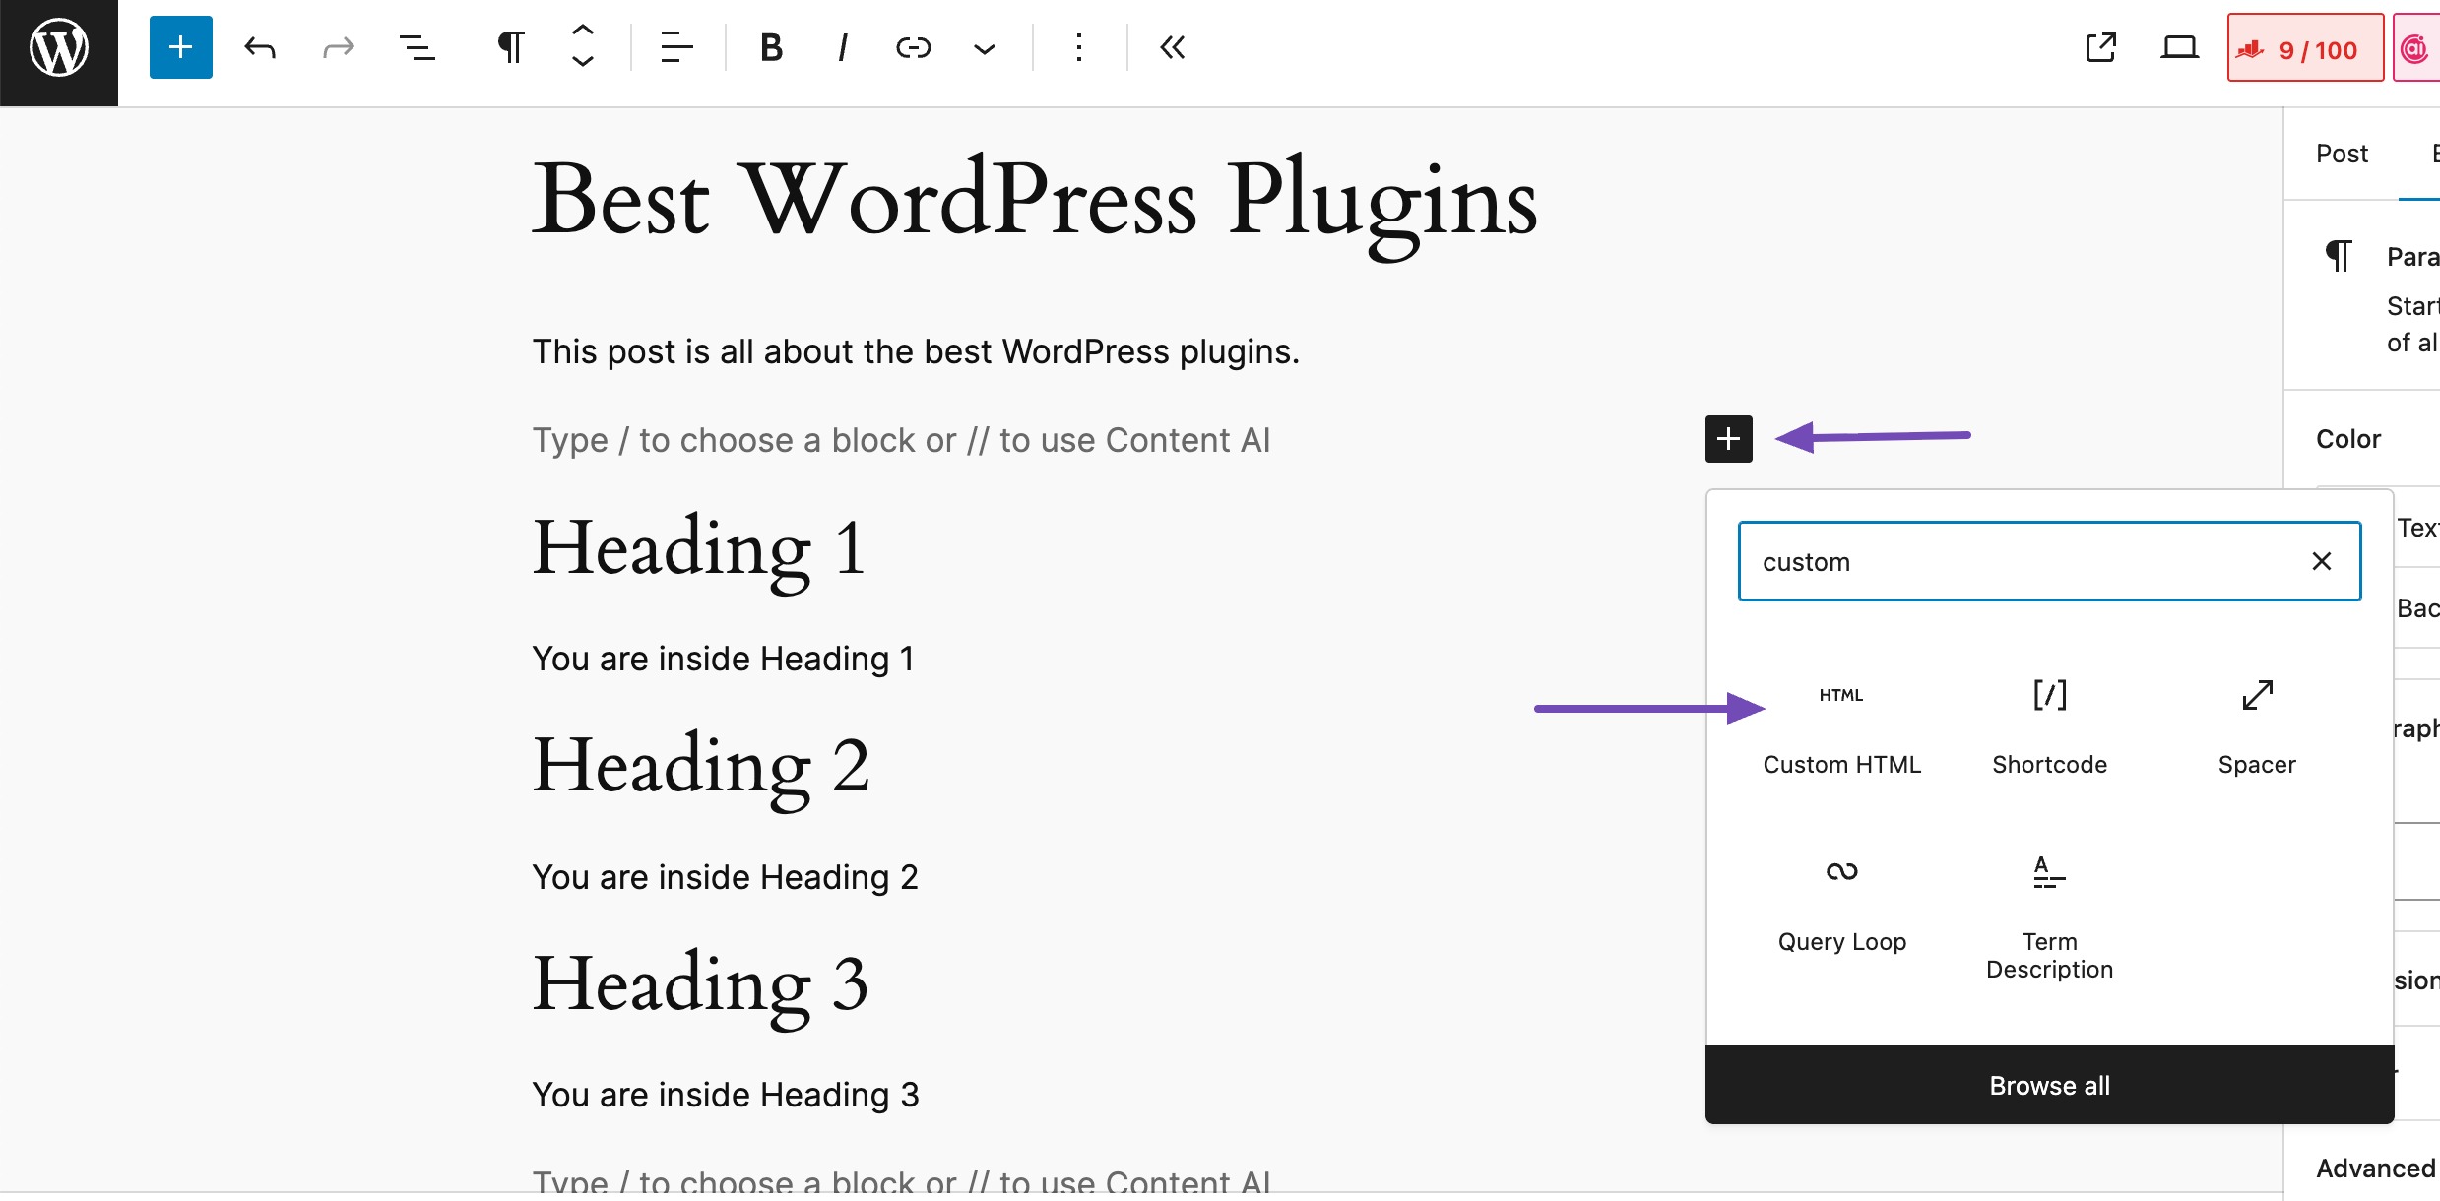
Task: Move block down with the down chevron
Action: (583, 62)
